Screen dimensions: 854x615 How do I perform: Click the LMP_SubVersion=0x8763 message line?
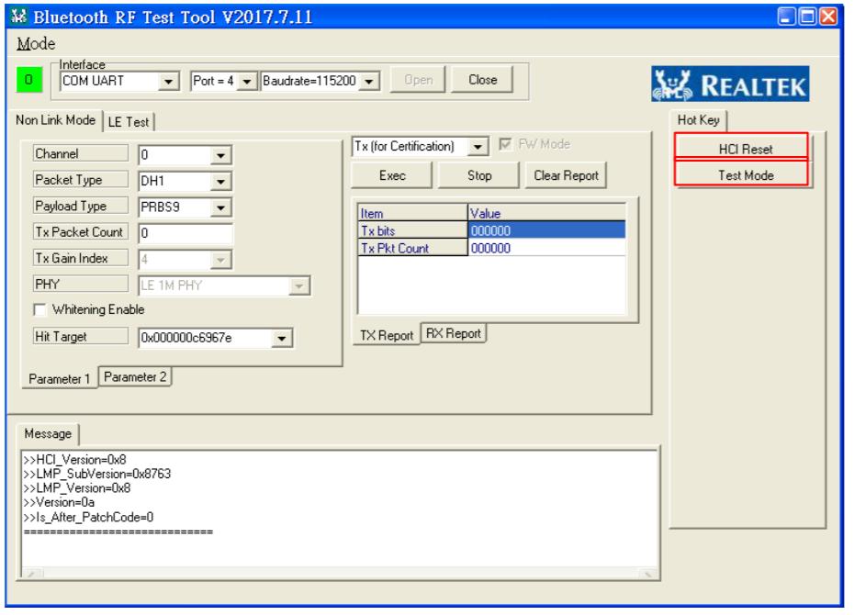coord(97,474)
